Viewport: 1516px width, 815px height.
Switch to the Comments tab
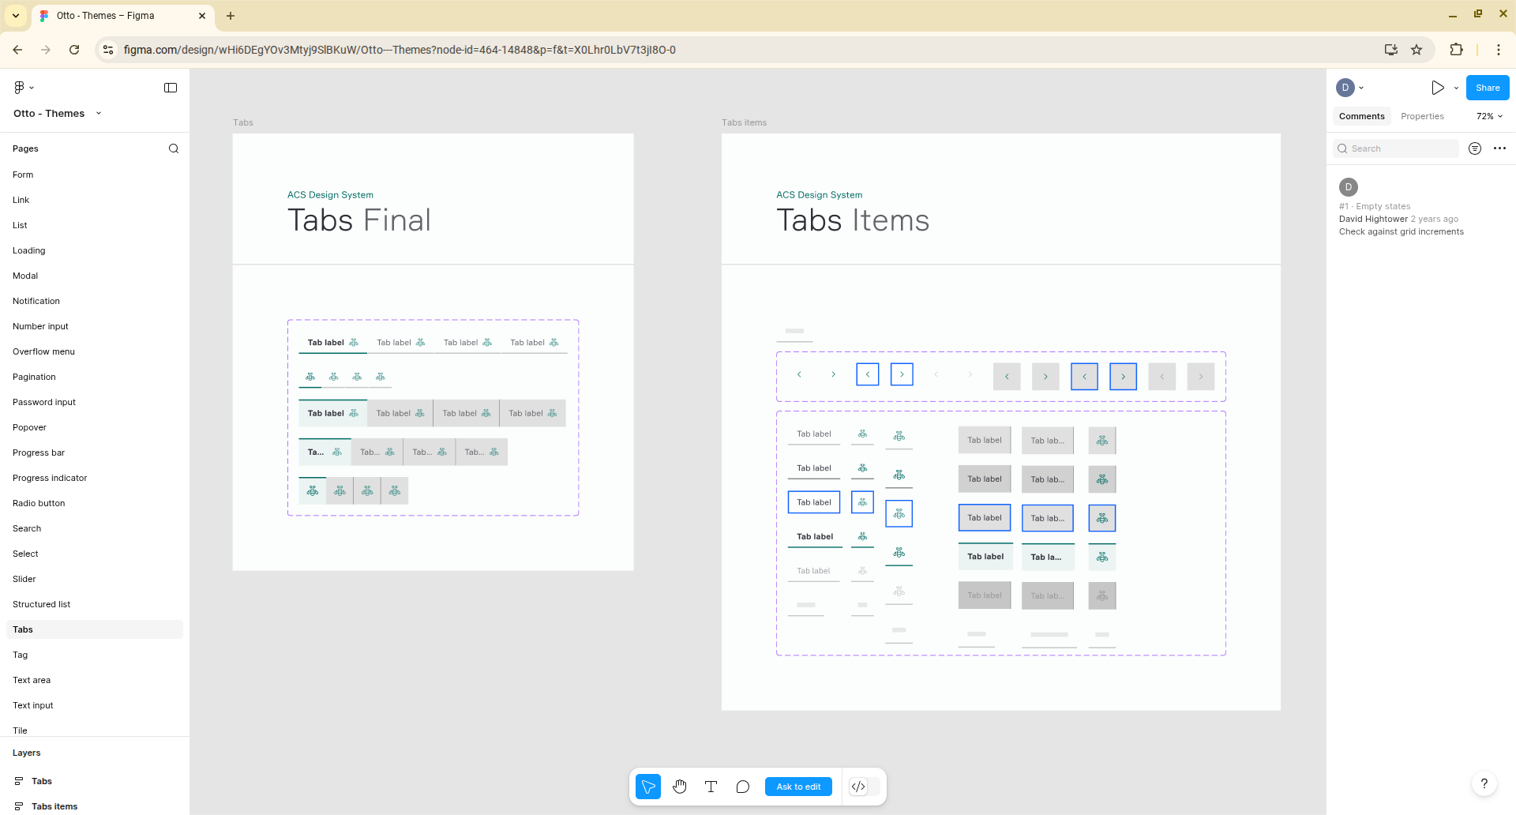1361,116
